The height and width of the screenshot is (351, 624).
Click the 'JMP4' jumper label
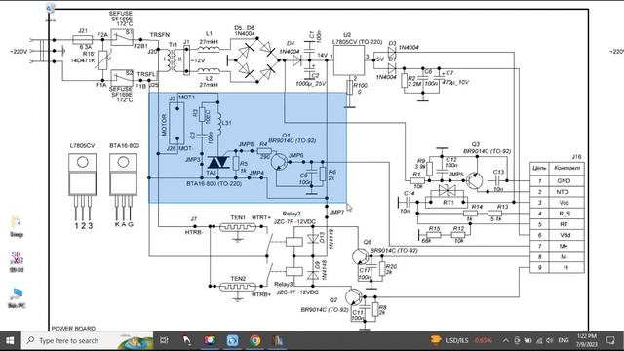[x=256, y=173]
